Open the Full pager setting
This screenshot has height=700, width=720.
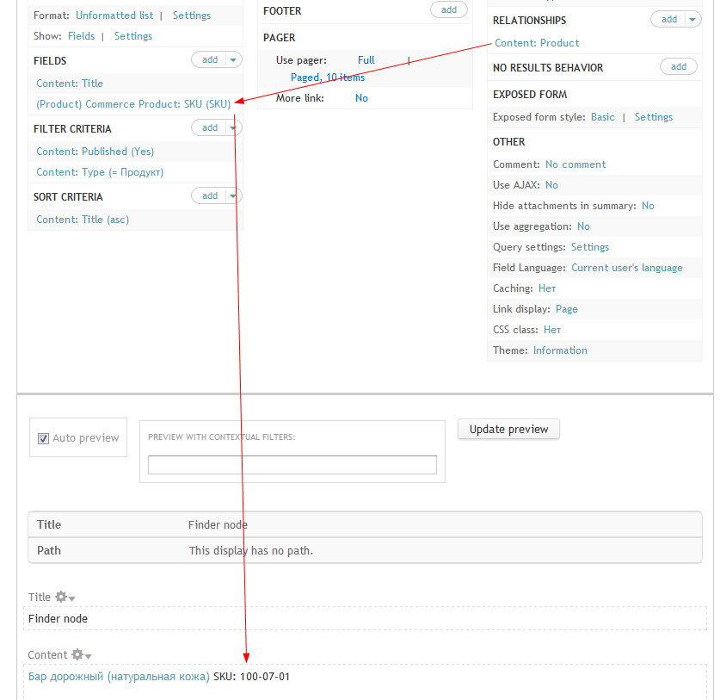[x=366, y=60]
